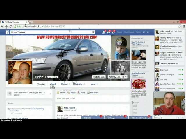Click chat sidebar search magnifier icon
186x139 pixels.
pos(156,118)
